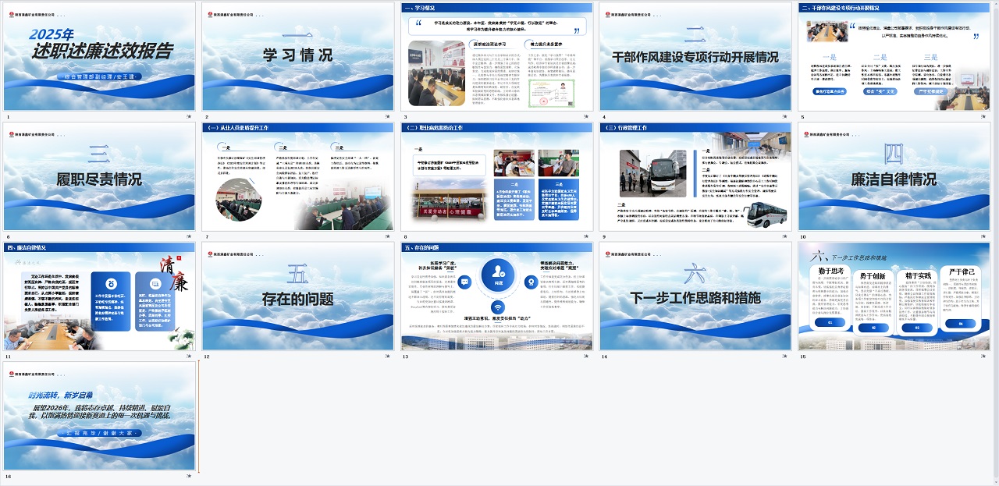Click the animation star below slide 14
Viewport: 999px width, 486px height.
[786, 357]
